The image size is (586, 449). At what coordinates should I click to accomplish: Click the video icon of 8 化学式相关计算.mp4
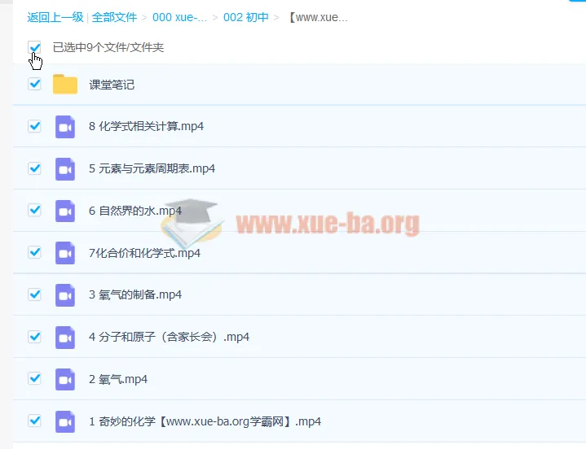65,127
